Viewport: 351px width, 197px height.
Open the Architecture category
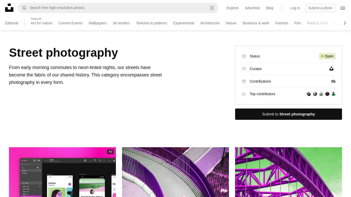coord(210,23)
